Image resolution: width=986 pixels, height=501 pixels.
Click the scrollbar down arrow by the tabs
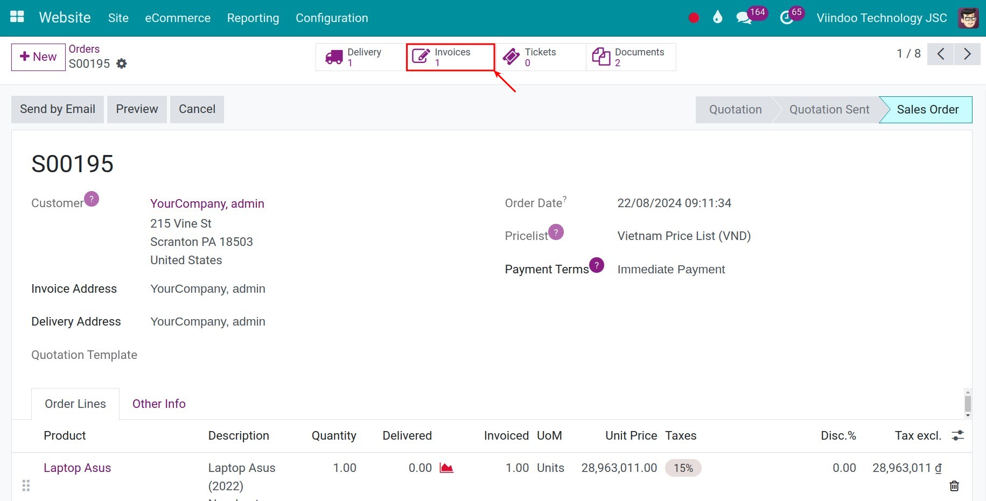pos(968,415)
